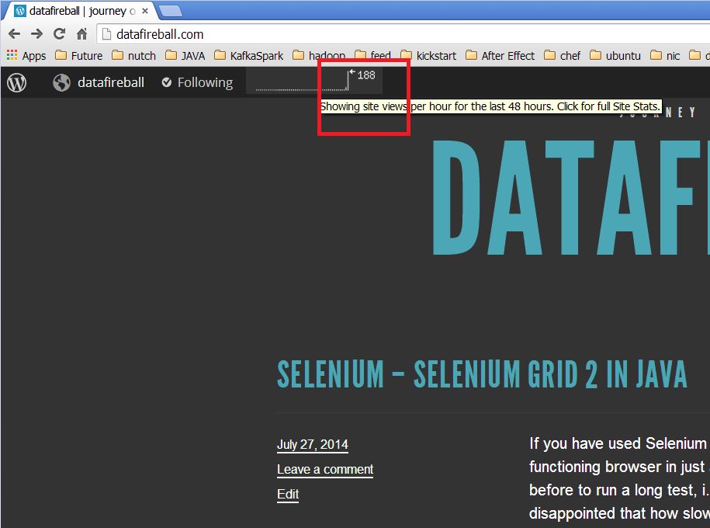Go to the browser Home page
Viewport: 710px width, 528px height.
click(81, 34)
